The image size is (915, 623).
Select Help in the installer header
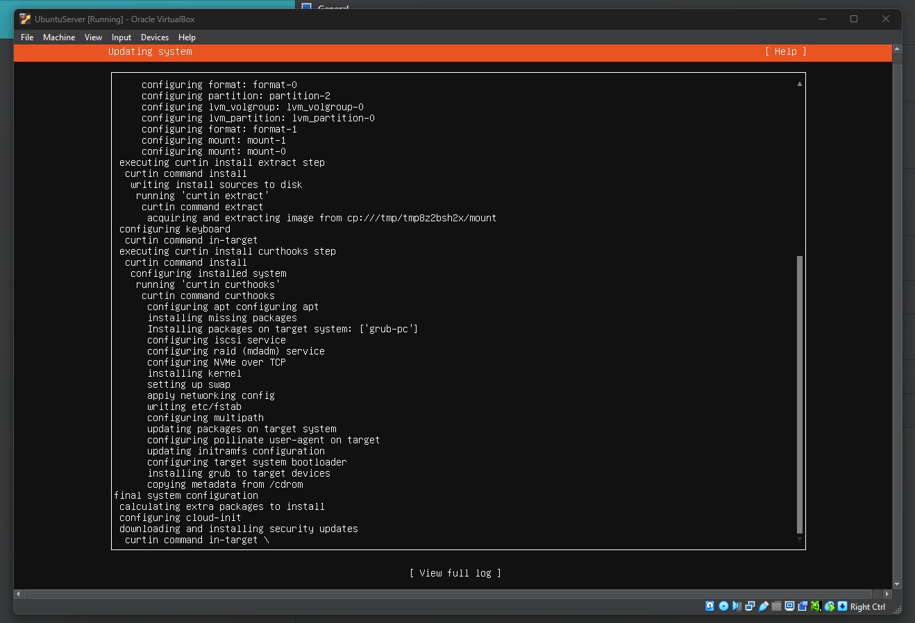click(784, 51)
